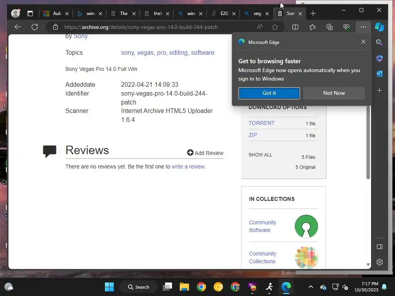Open the pro topic link
395x296 pixels.
pyautogui.click(x=162, y=52)
